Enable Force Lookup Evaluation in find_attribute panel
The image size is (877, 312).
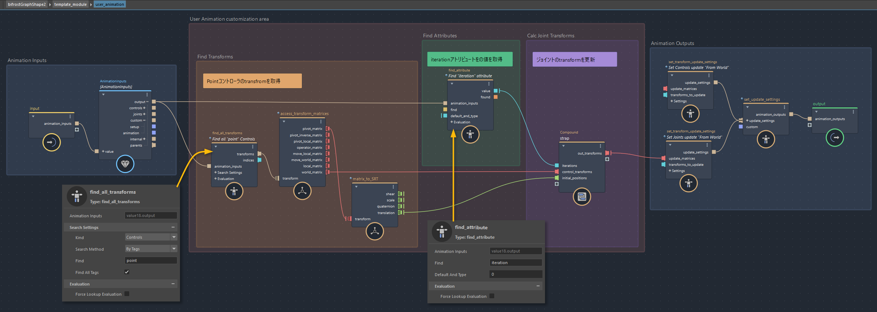click(x=492, y=296)
